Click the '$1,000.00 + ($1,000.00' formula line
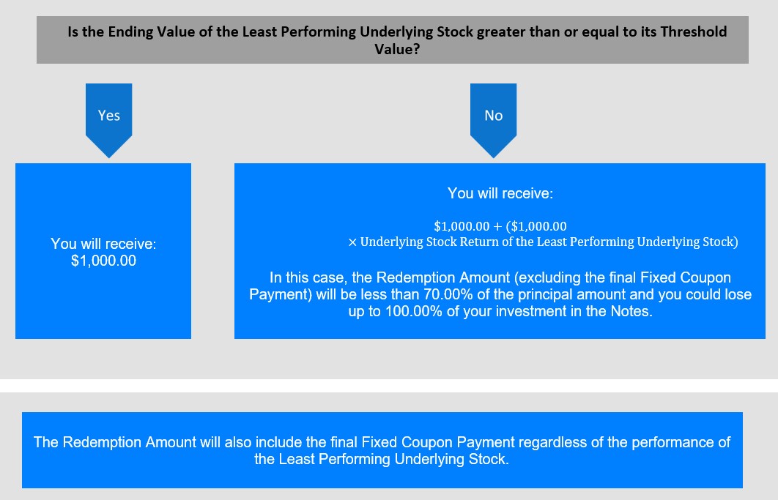This screenshot has width=778, height=500. 500,226
